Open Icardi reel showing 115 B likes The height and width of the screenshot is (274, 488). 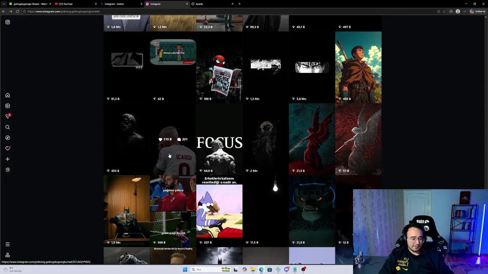(x=173, y=139)
